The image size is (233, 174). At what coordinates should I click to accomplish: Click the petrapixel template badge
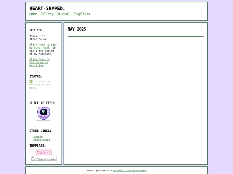click(44, 152)
